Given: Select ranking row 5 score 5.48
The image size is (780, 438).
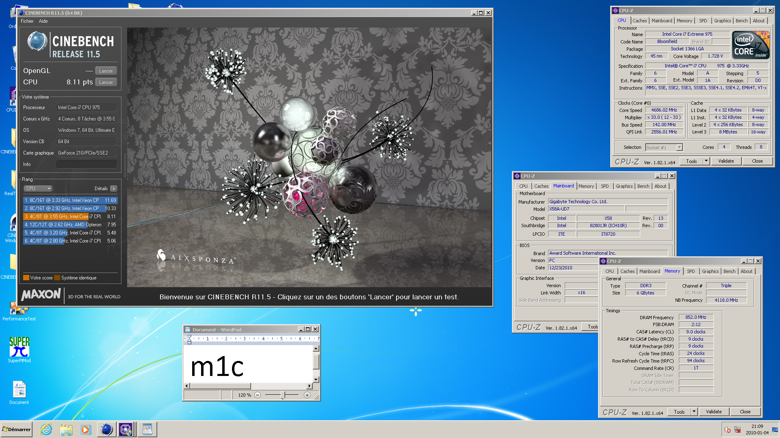Looking at the screenshot, I should tap(70, 233).
